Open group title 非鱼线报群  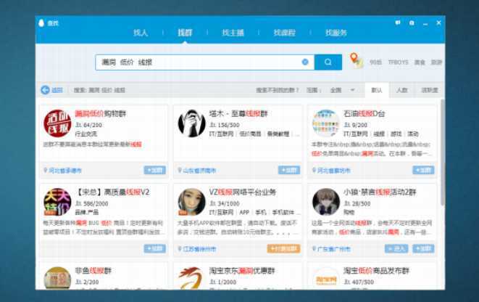[x=93, y=271]
